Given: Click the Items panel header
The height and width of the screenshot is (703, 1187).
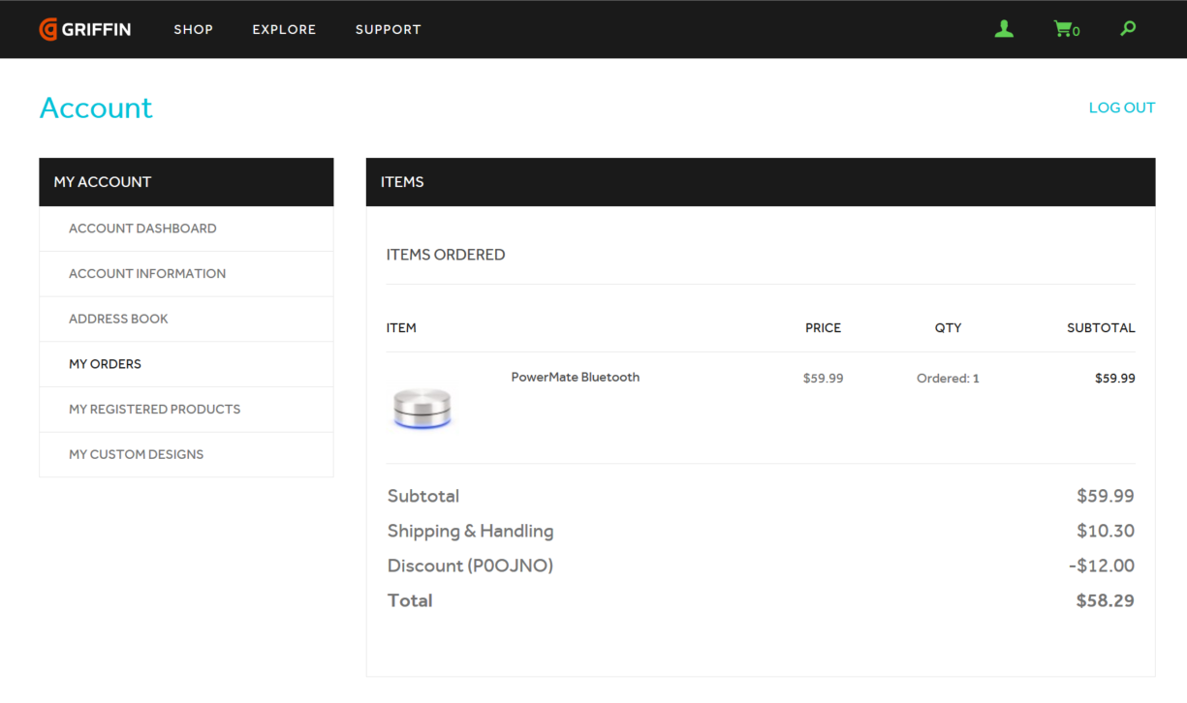Looking at the screenshot, I should 761,182.
